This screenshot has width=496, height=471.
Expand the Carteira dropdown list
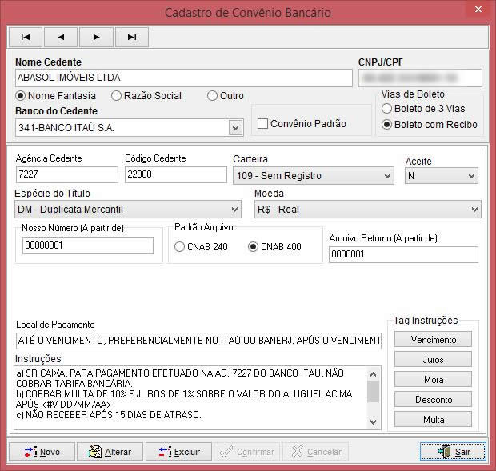(387, 176)
